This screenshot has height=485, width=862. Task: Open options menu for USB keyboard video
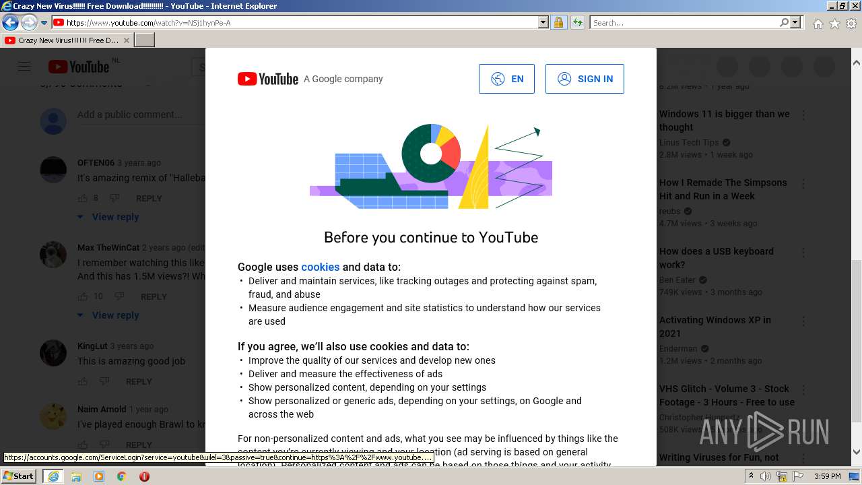click(x=803, y=253)
